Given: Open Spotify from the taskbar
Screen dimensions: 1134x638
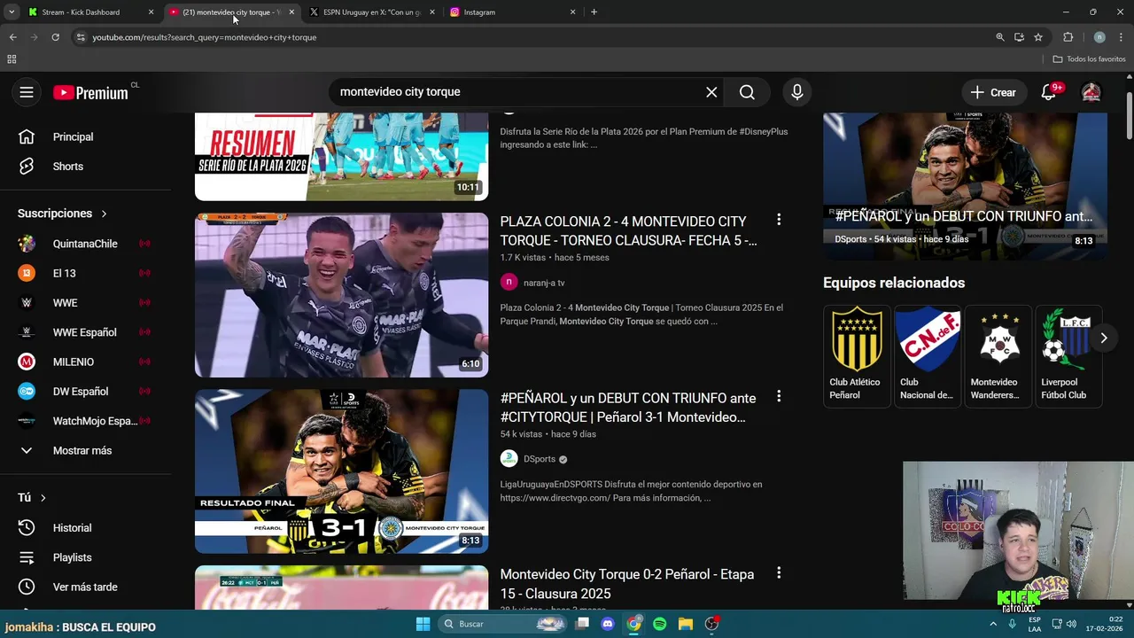Looking at the screenshot, I should 659,624.
